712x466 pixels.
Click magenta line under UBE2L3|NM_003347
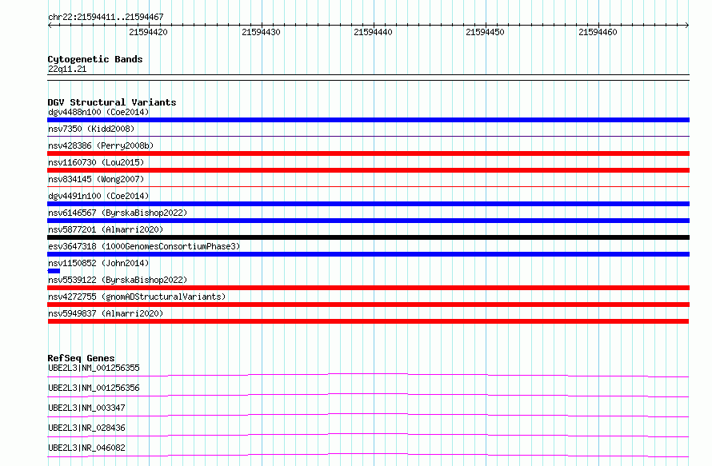click(368, 415)
